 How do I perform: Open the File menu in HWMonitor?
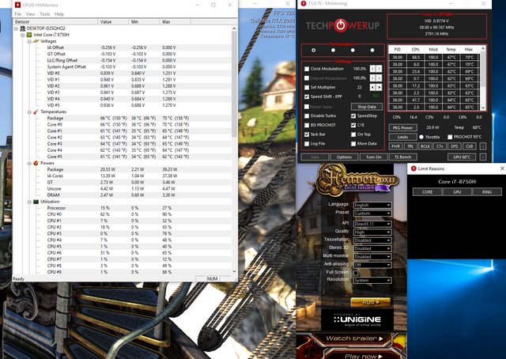coord(18,14)
